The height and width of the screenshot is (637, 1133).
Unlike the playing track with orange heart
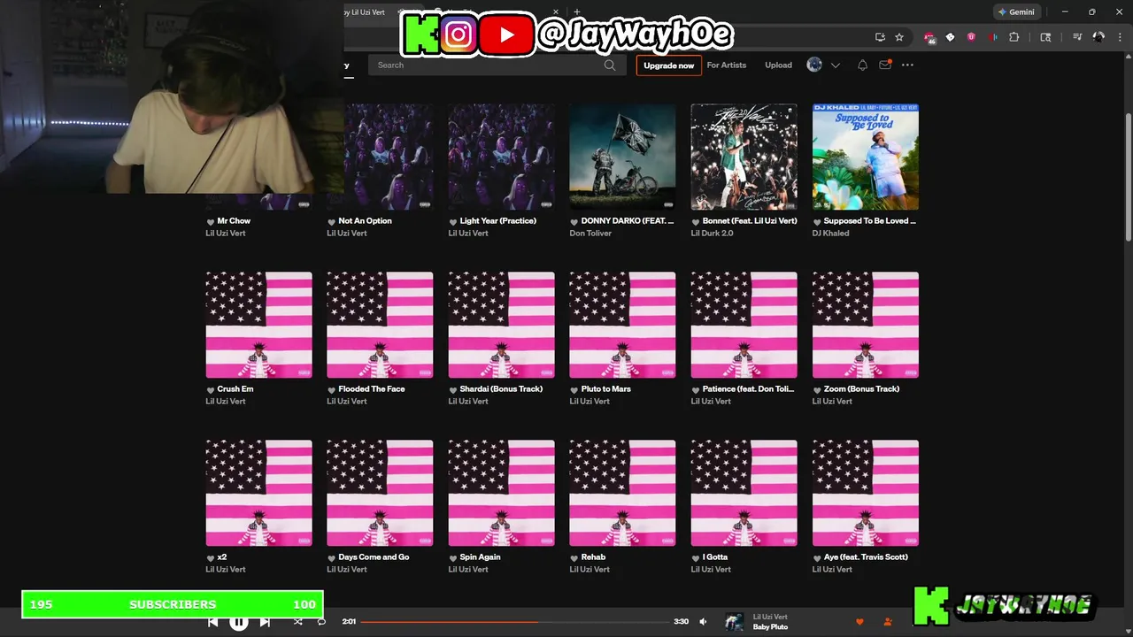(859, 622)
